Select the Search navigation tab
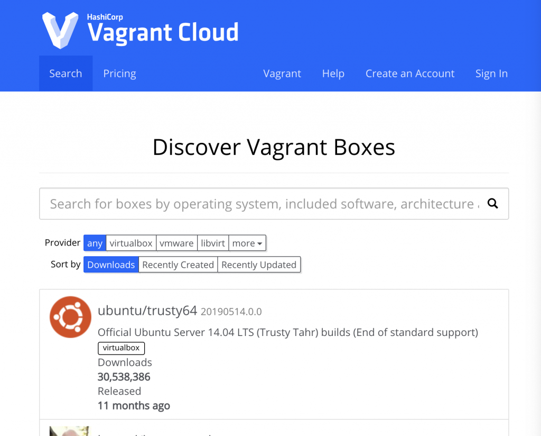Screen dimensions: 541x436 [x=66, y=73]
